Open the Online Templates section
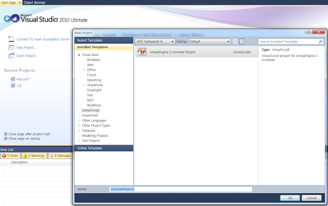The image size is (328, 206). click(104, 148)
